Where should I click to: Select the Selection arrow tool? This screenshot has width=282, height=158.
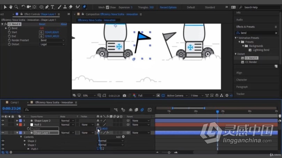[x=5, y=7]
